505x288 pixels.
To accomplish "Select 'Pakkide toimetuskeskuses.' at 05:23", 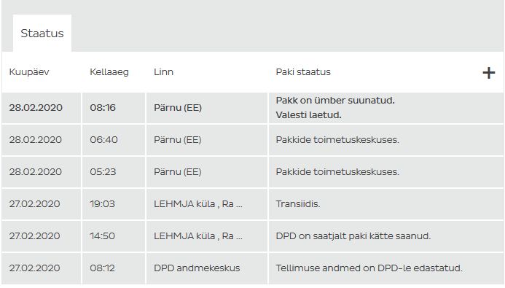I will coord(337,171).
